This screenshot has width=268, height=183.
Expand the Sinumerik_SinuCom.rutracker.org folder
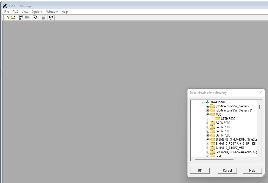tap(208, 152)
